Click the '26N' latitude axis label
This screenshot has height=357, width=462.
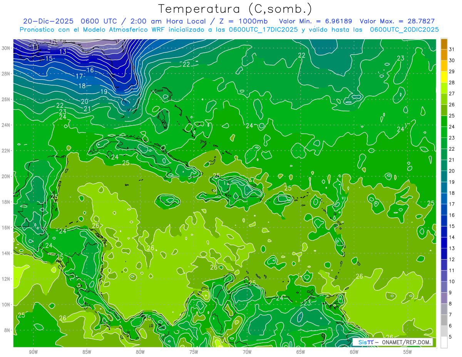point(7,99)
